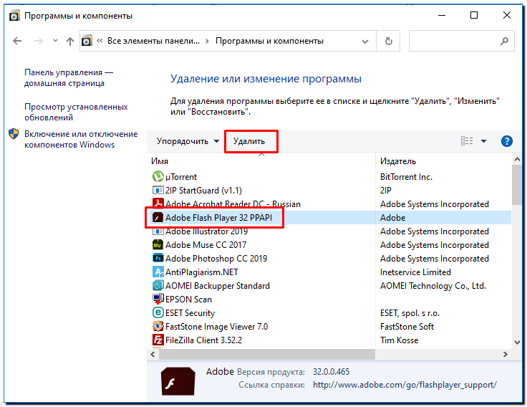This screenshot has width=527, height=407.
Task: Click the vertical scrollbar thumb
Action: click(517, 185)
